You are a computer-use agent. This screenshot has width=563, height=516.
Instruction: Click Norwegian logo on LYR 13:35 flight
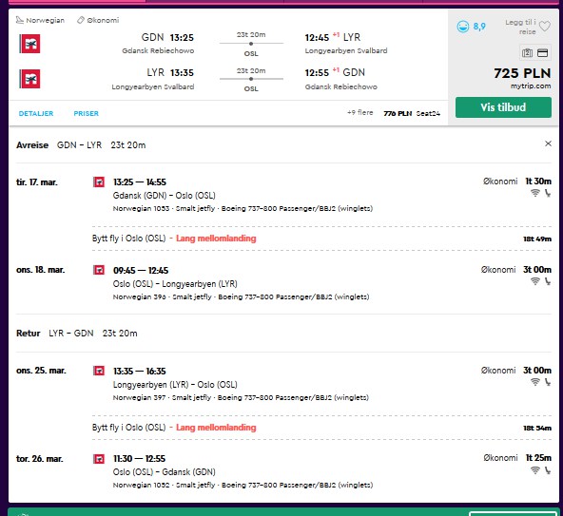coord(29,79)
